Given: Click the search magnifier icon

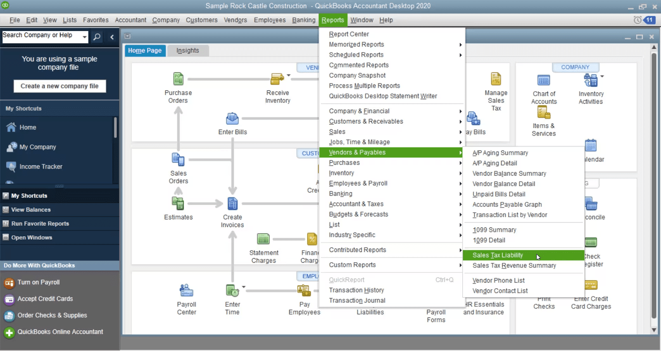Looking at the screenshot, I should (x=97, y=37).
